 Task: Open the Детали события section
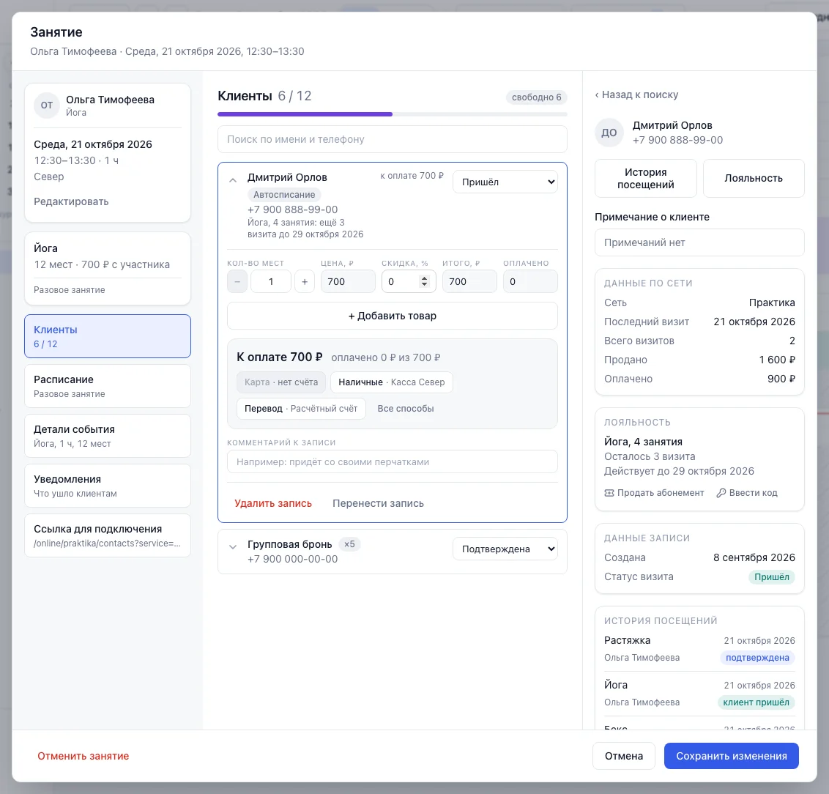pyautogui.click(x=108, y=436)
